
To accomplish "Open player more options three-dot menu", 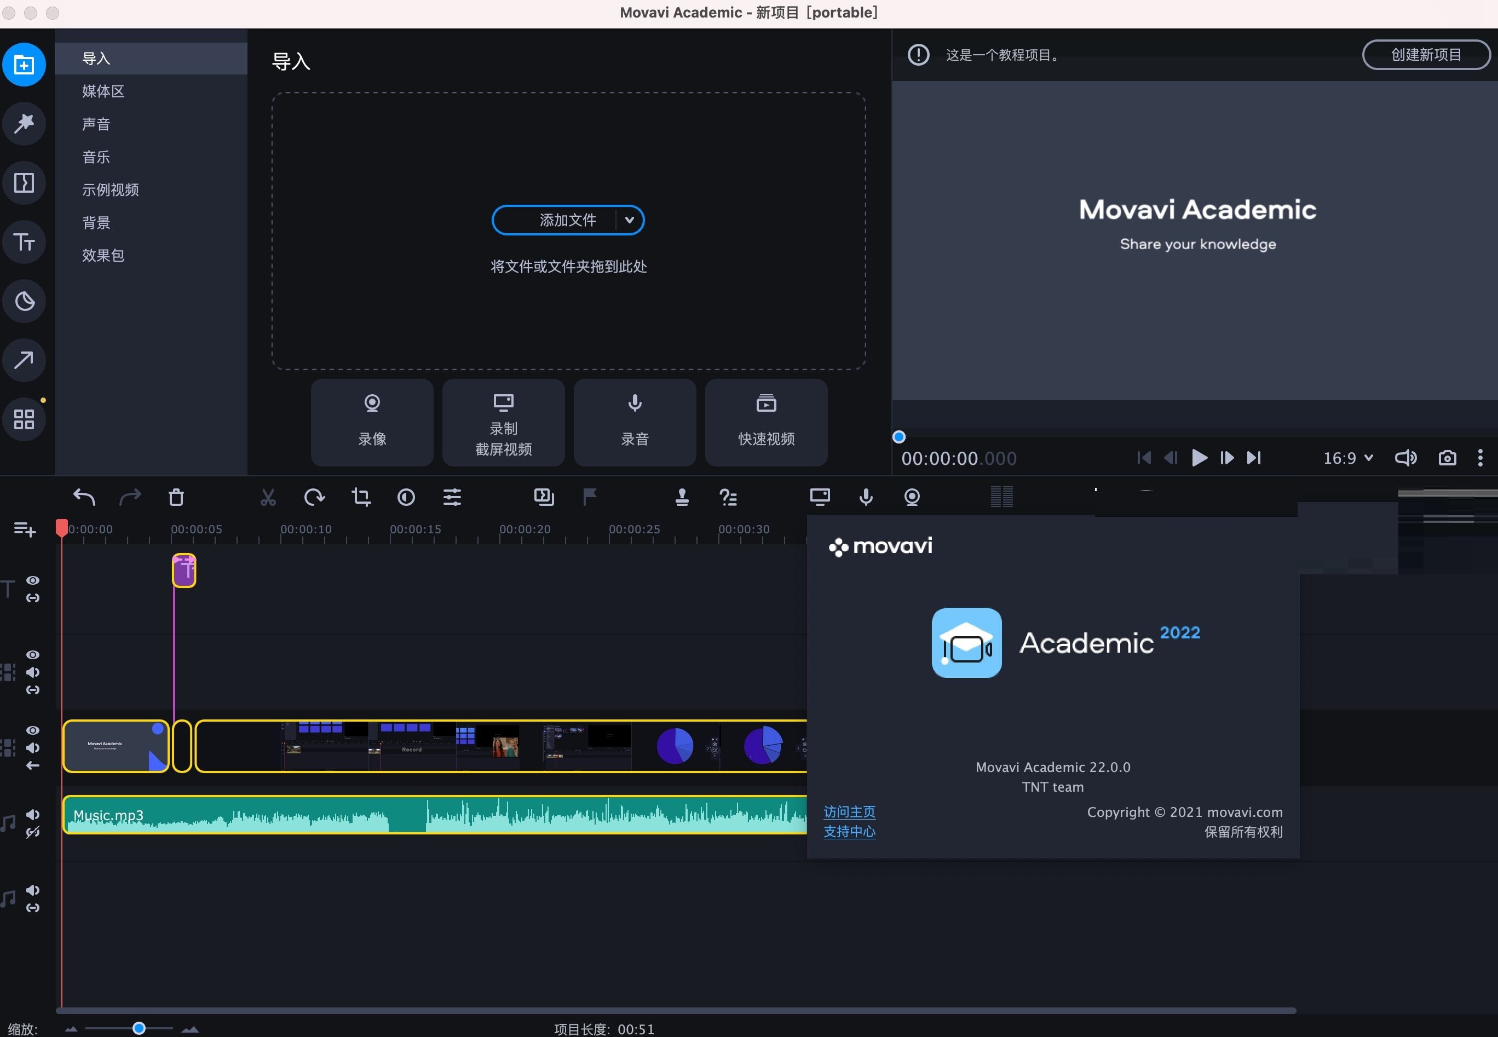I will click(x=1480, y=458).
